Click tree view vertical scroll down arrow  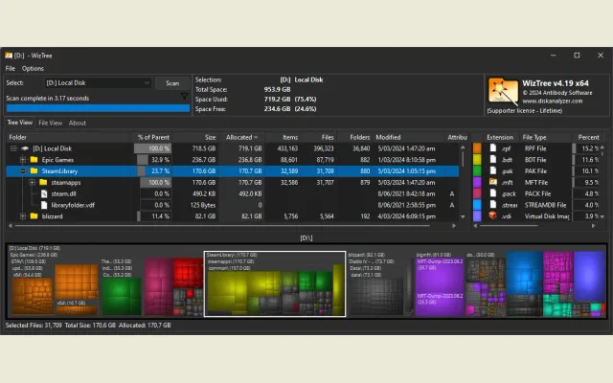pos(463,216)
